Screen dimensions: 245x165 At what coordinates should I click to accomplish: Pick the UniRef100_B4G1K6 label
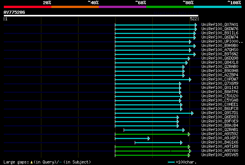(x=220, y=142)
